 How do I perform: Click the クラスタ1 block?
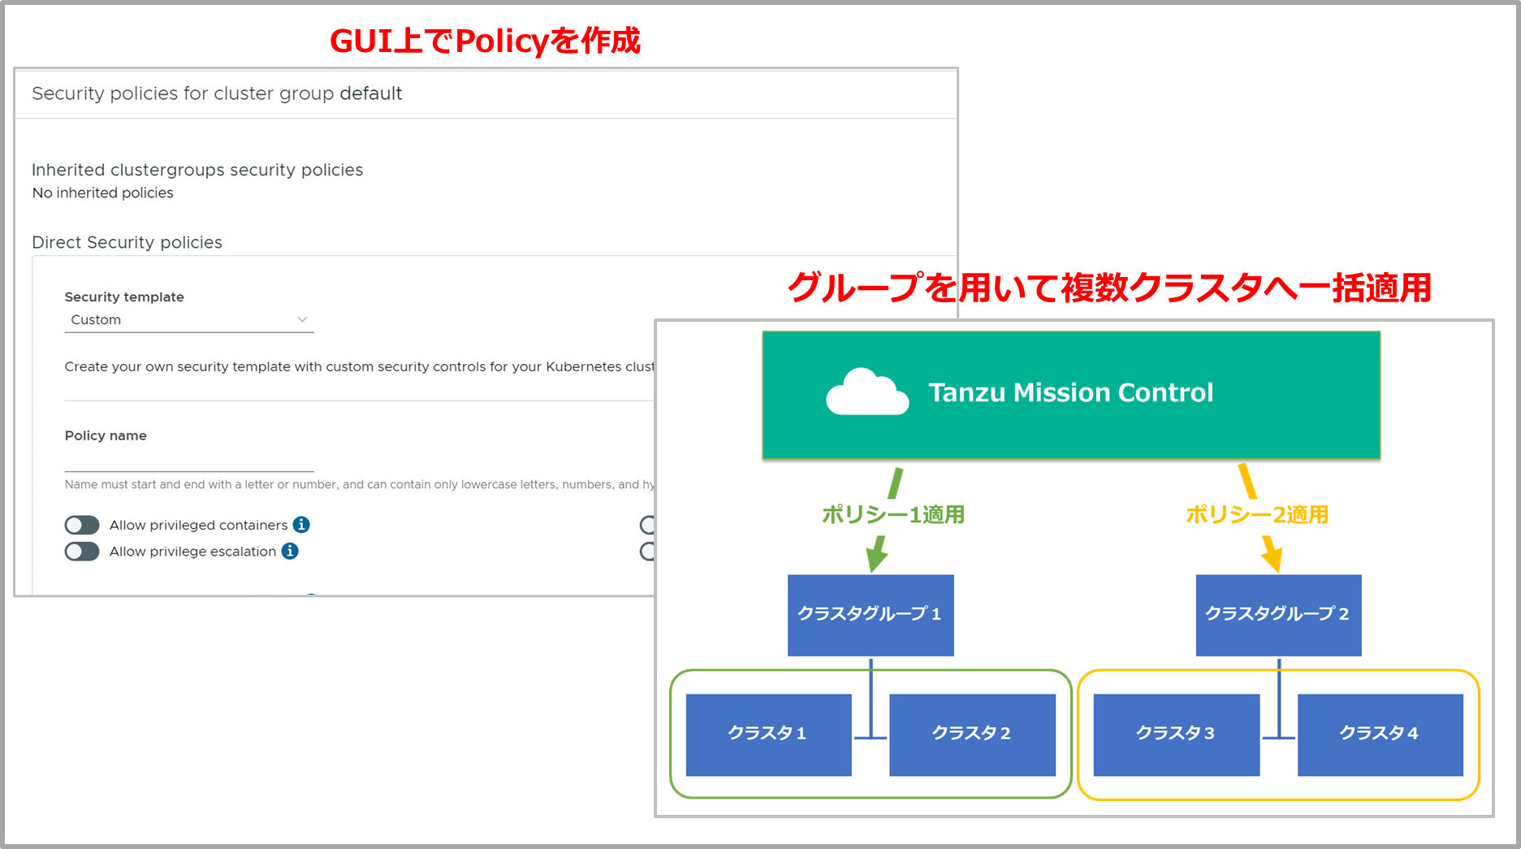[768, 734]
